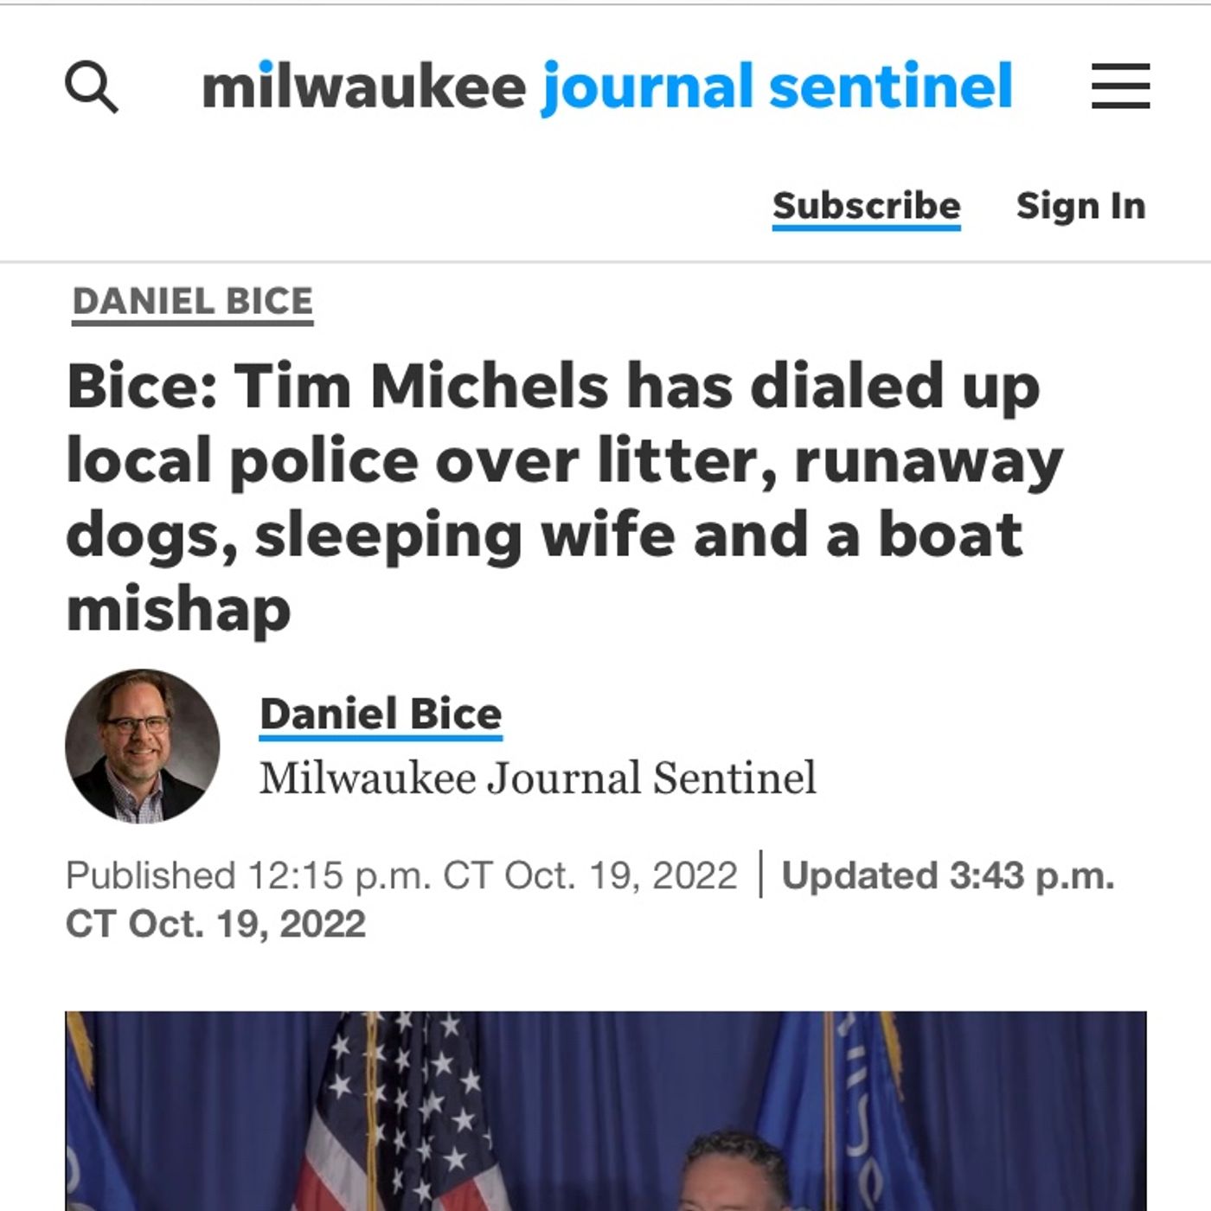Select the Daniel Bice author name link
The width and height of the screenshot is (1211, 1211).
(x=381, y=714)
